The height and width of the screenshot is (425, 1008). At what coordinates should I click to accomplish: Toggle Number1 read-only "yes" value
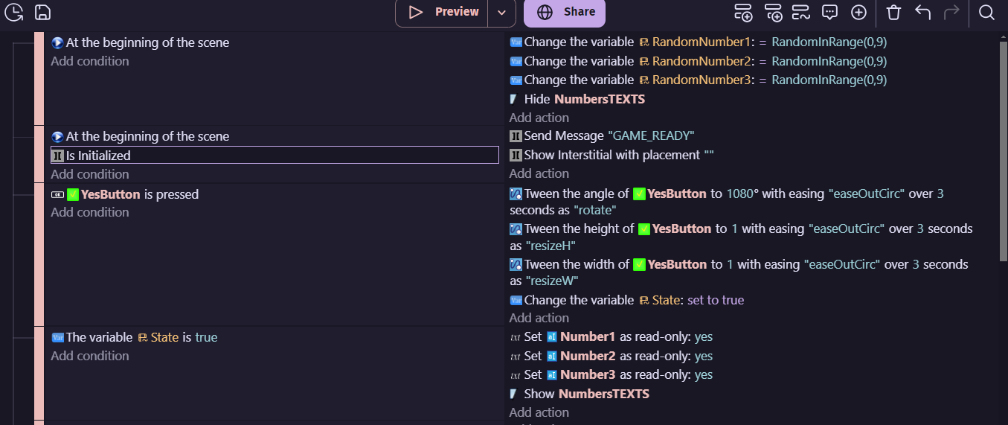click(703, 336)
